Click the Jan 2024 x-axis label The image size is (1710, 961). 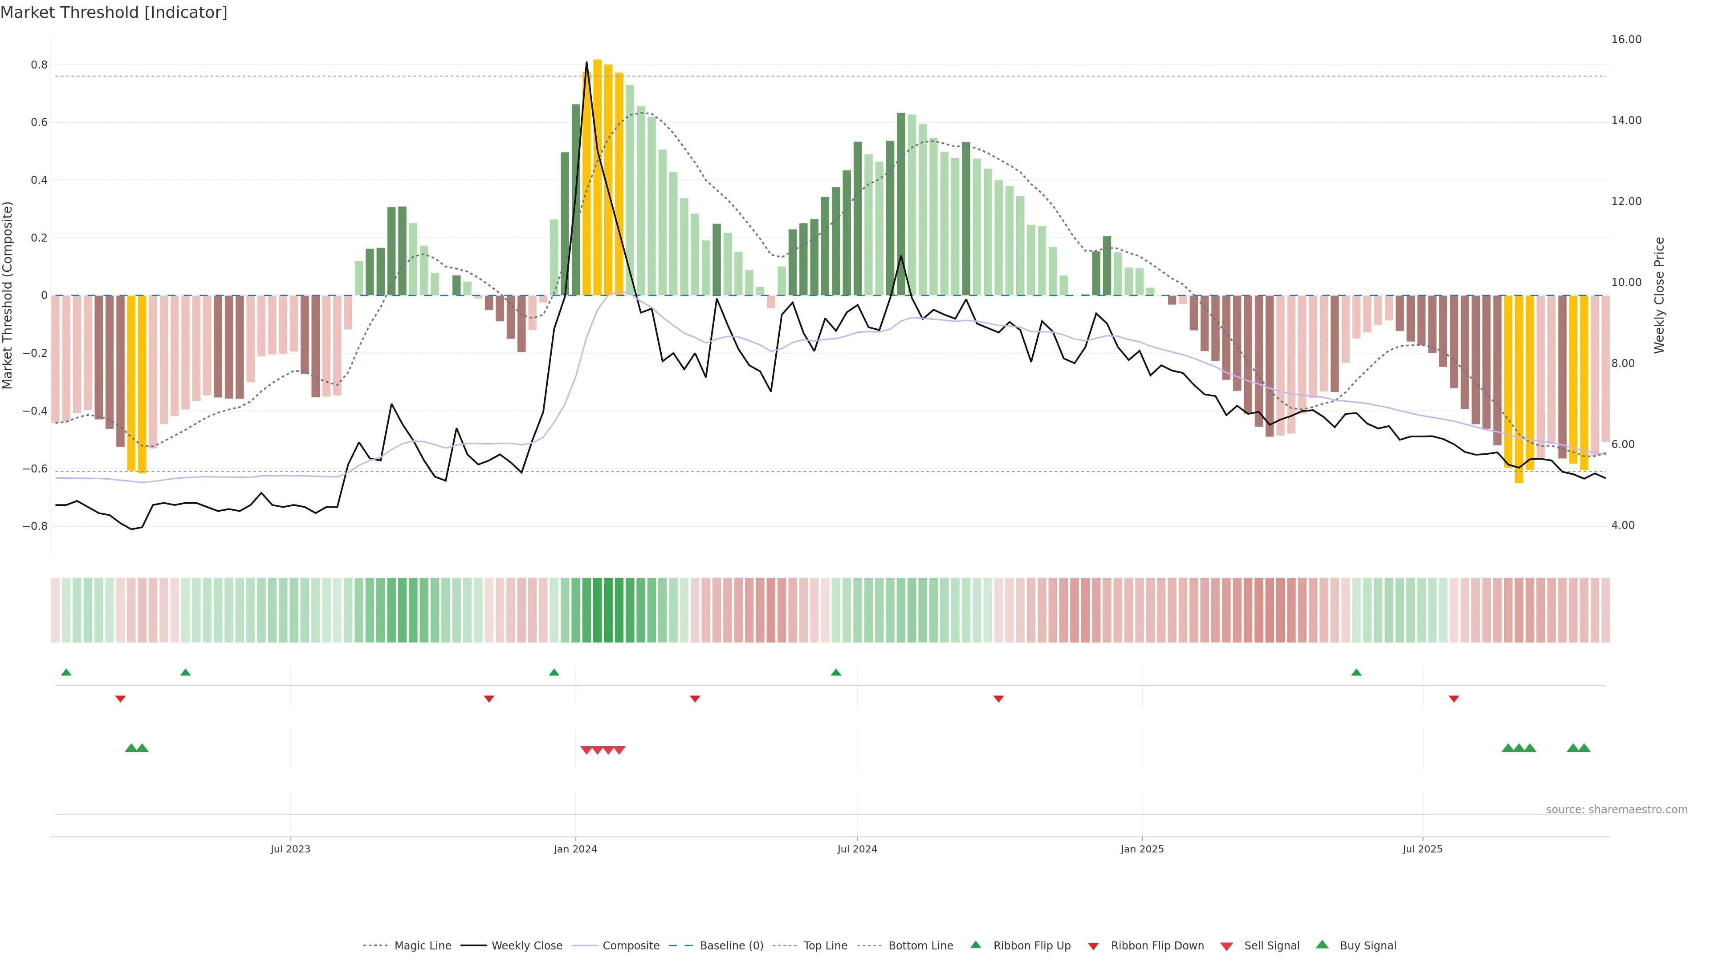point(575,849)
